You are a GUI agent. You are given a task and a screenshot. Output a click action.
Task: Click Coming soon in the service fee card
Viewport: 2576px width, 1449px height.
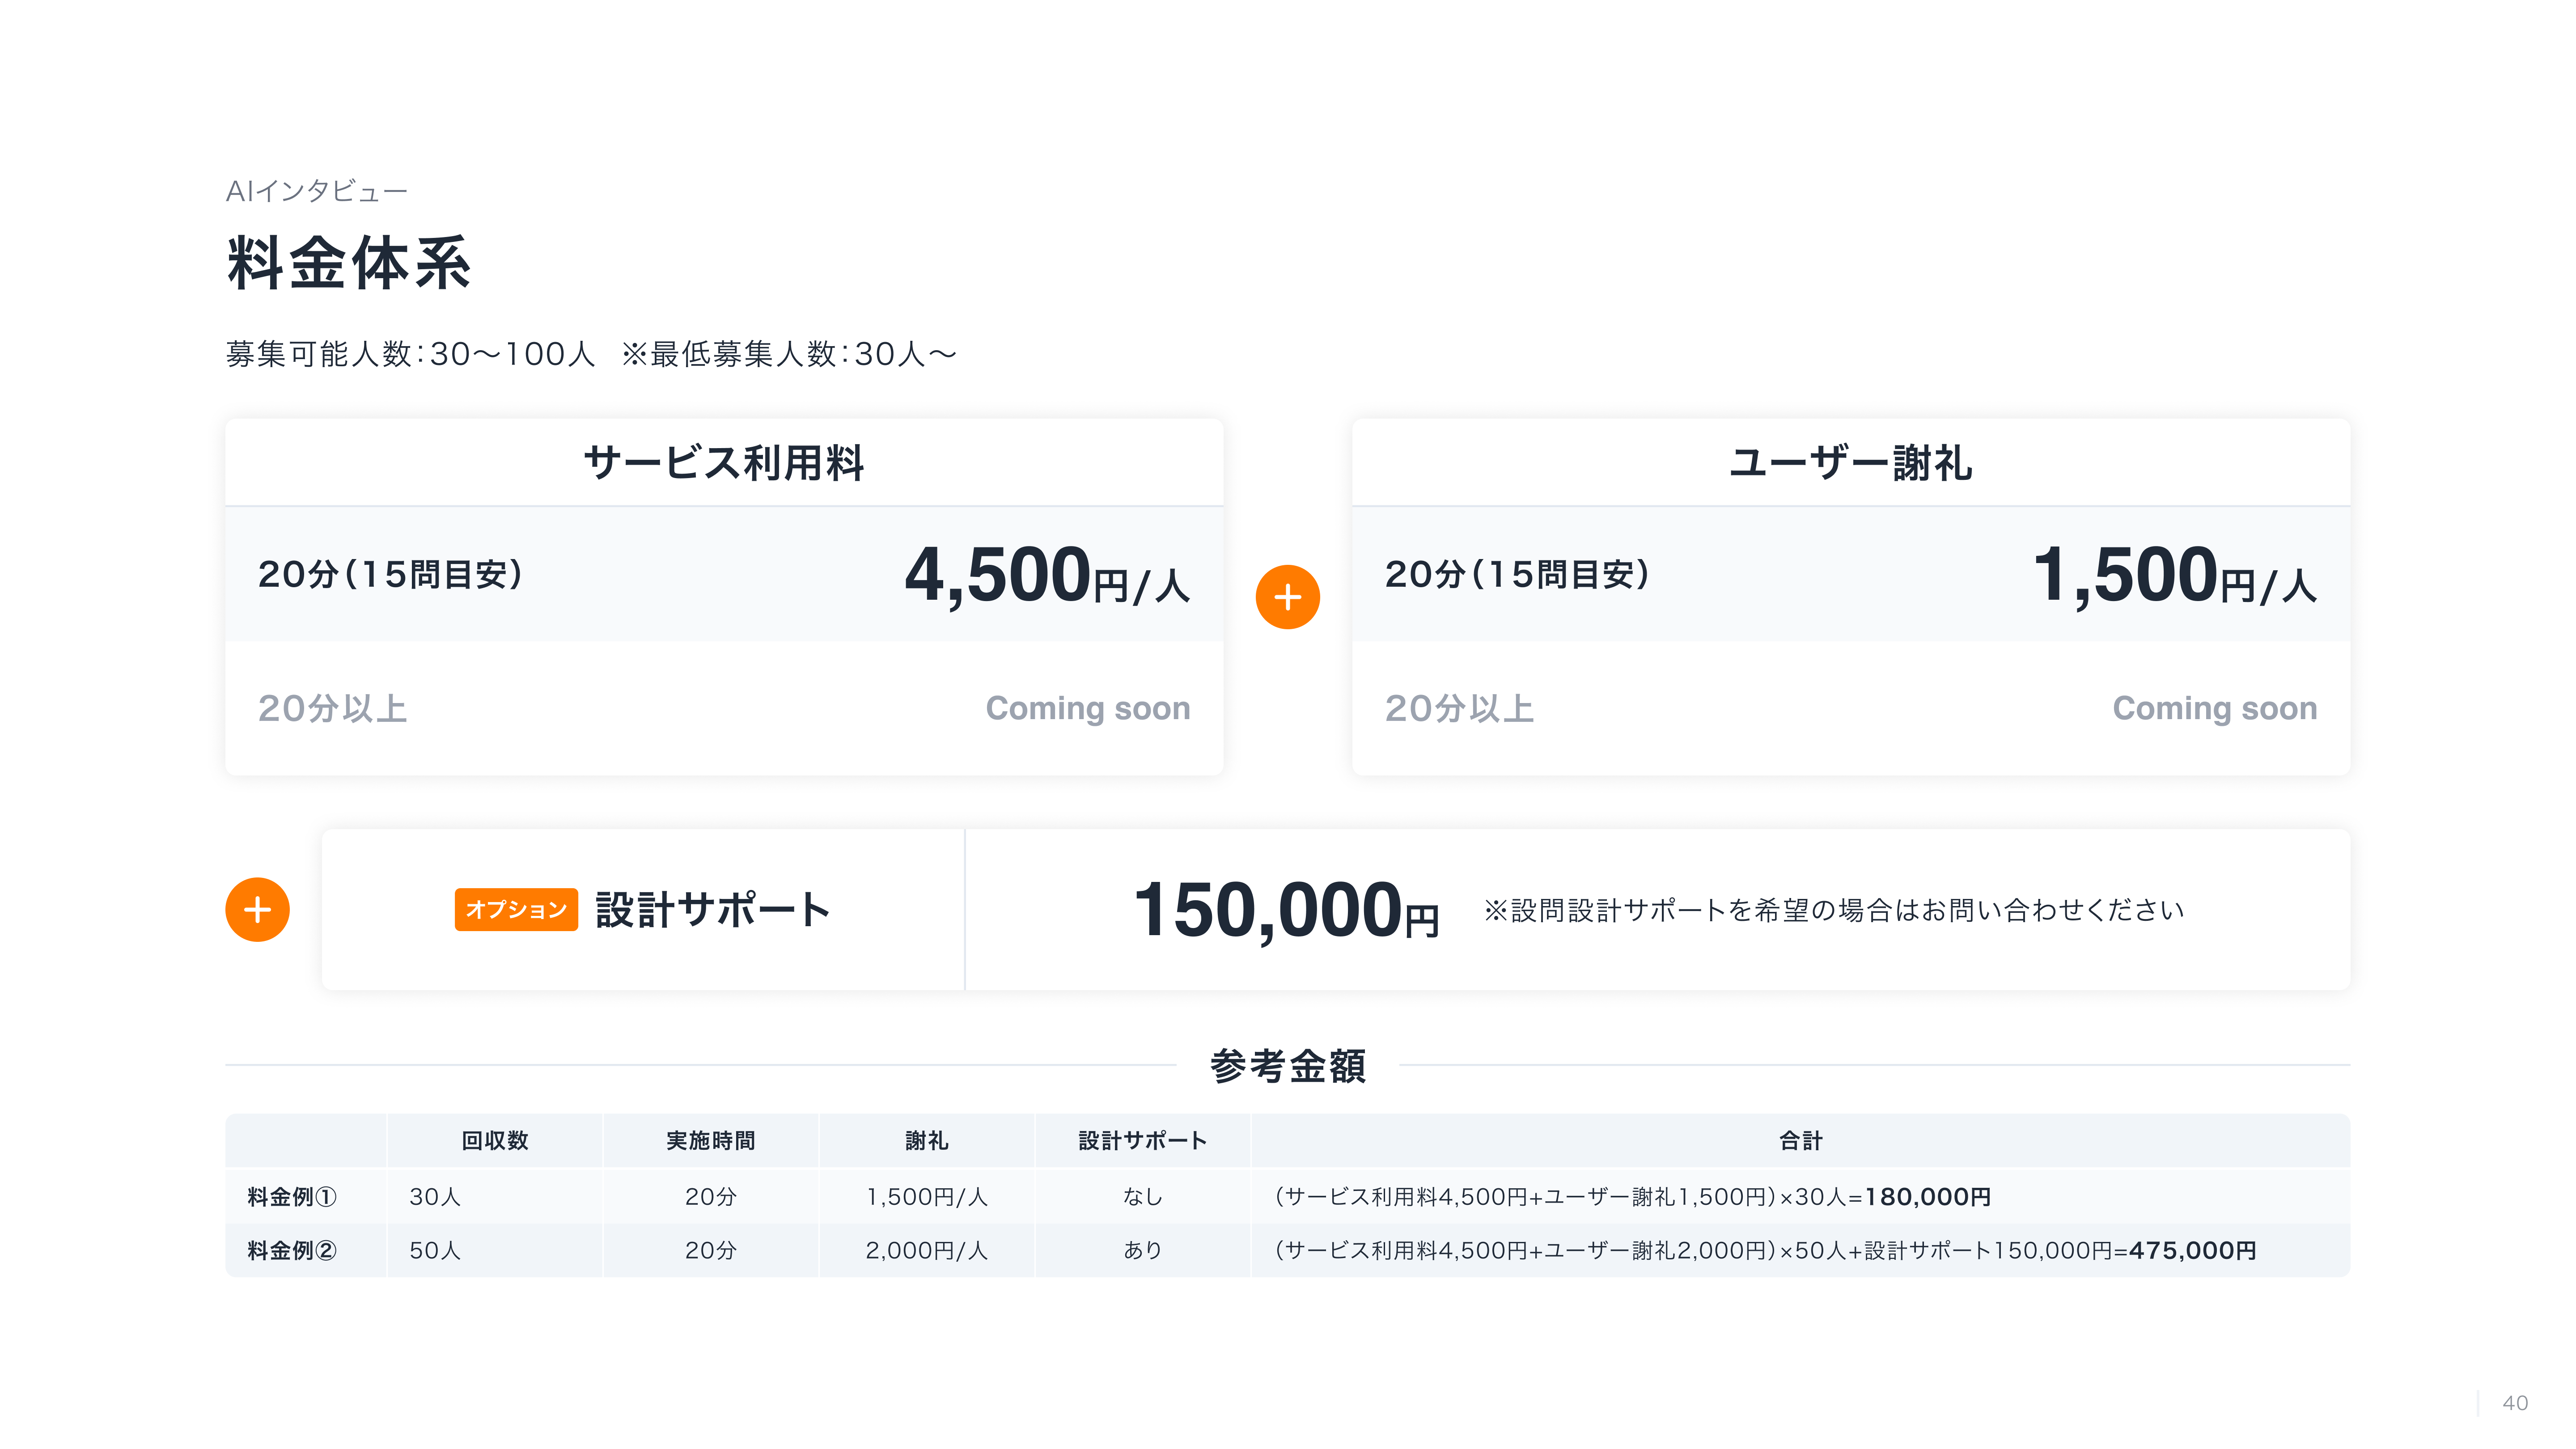coord(1088,708)
